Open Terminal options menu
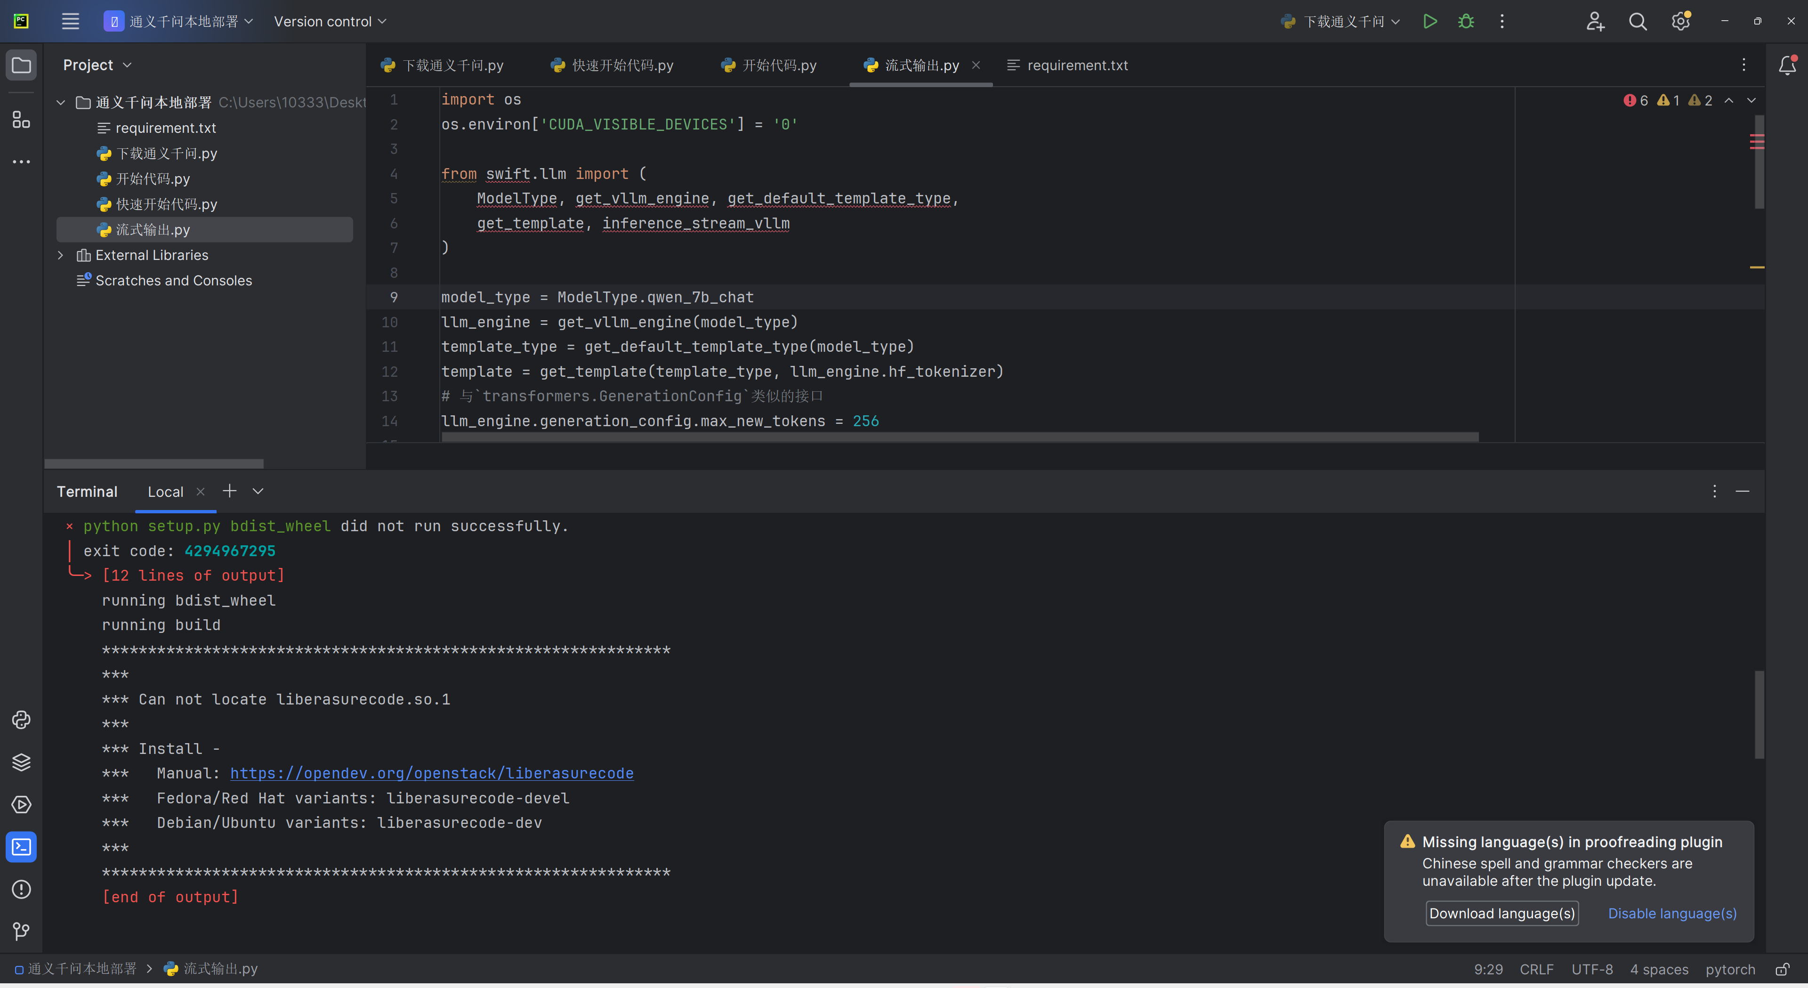Screen dimensions: 1808x988 click(1714, 491)
